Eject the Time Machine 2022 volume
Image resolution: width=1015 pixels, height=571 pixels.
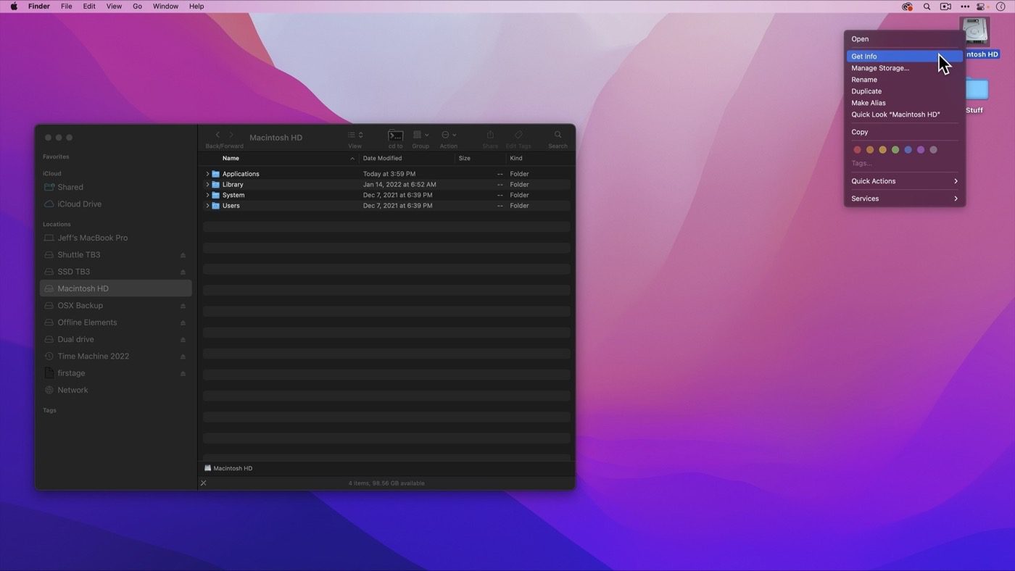click(183, 357)
